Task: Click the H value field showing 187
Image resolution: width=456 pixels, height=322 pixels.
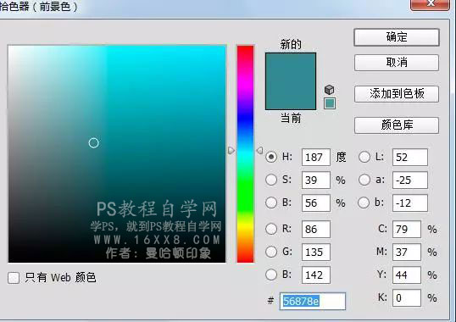Action: click(316, 158)
